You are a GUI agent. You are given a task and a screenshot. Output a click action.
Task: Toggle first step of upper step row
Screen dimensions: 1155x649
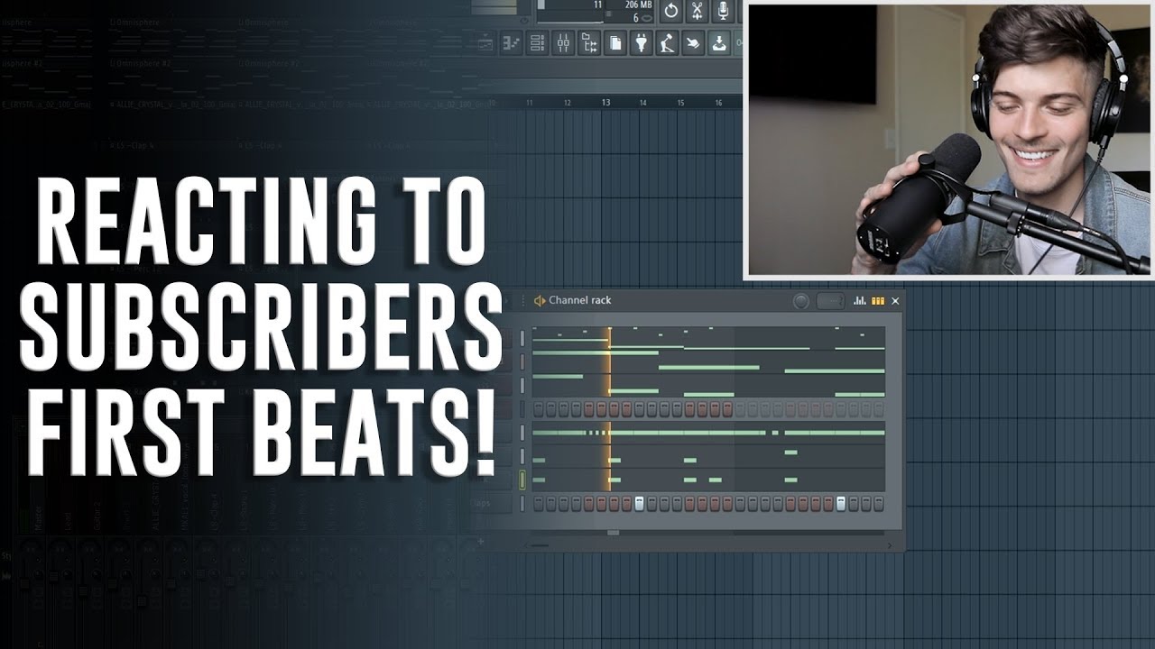click(x=539, y=408)
